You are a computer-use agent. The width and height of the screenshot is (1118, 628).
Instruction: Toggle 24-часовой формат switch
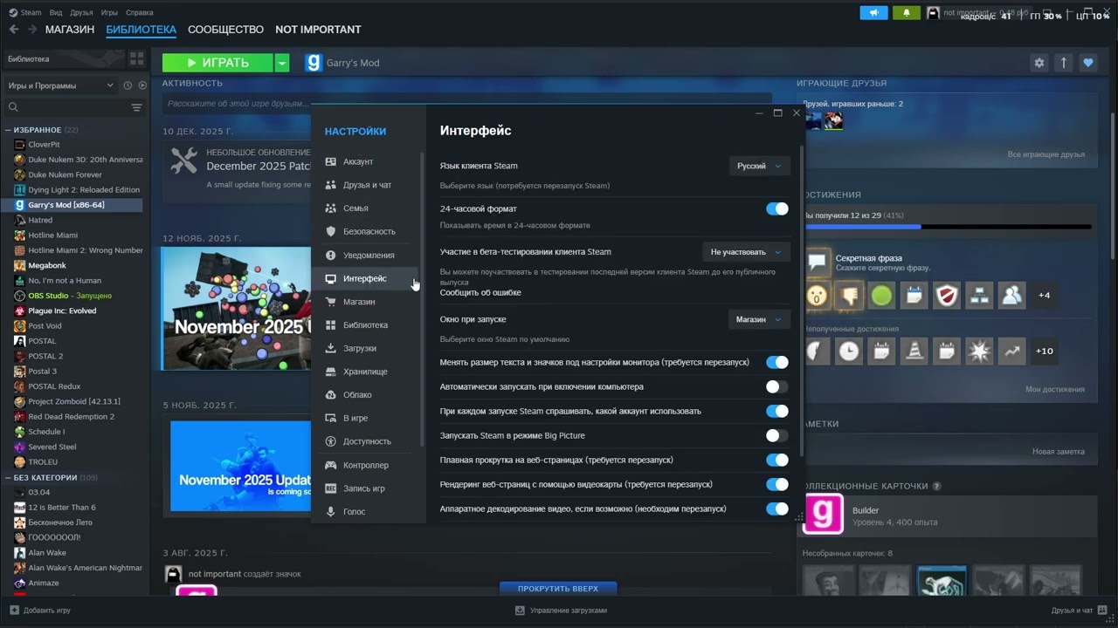pyautogui.click(x=776, y=208)
